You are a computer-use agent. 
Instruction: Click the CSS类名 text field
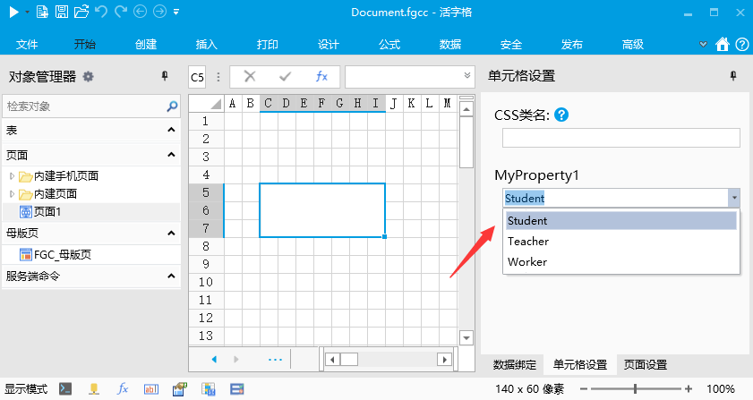click(x=621, y=138)
